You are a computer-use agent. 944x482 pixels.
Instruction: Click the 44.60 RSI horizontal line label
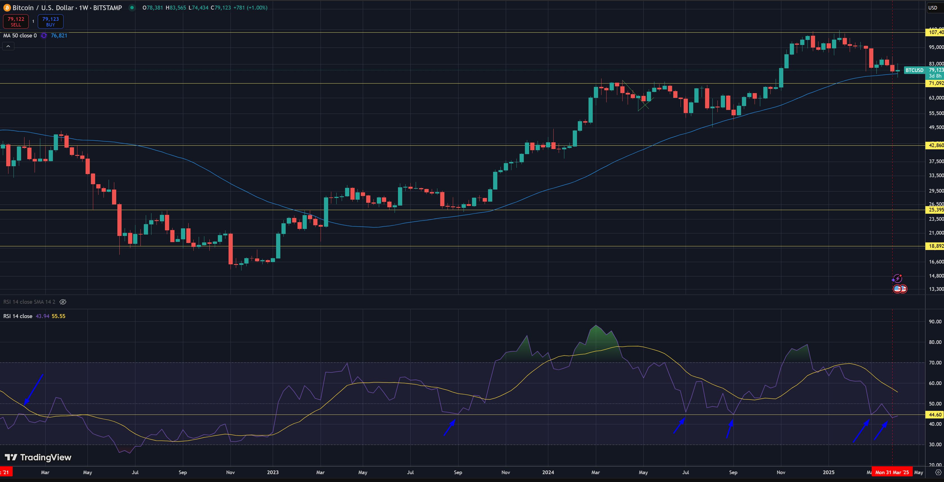pyautogui.click(x=934, y=415)
